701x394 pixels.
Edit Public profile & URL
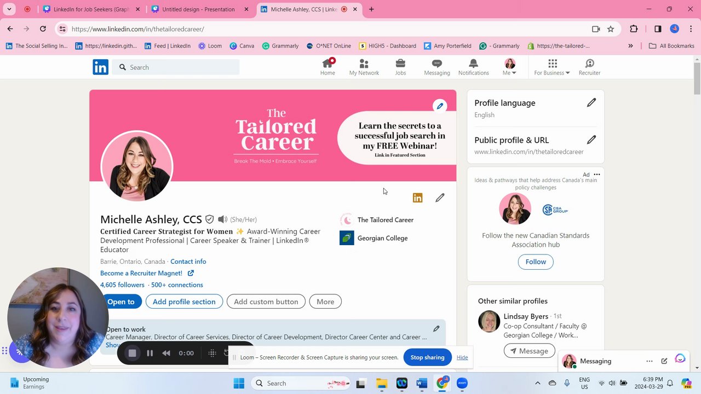pos(591,140)
